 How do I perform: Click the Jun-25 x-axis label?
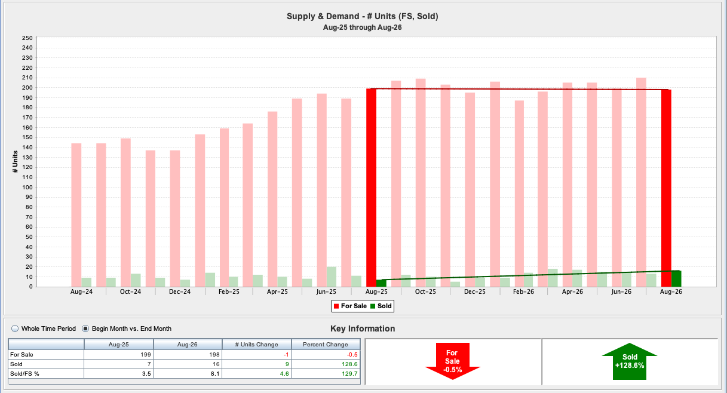tap(327, 292)
